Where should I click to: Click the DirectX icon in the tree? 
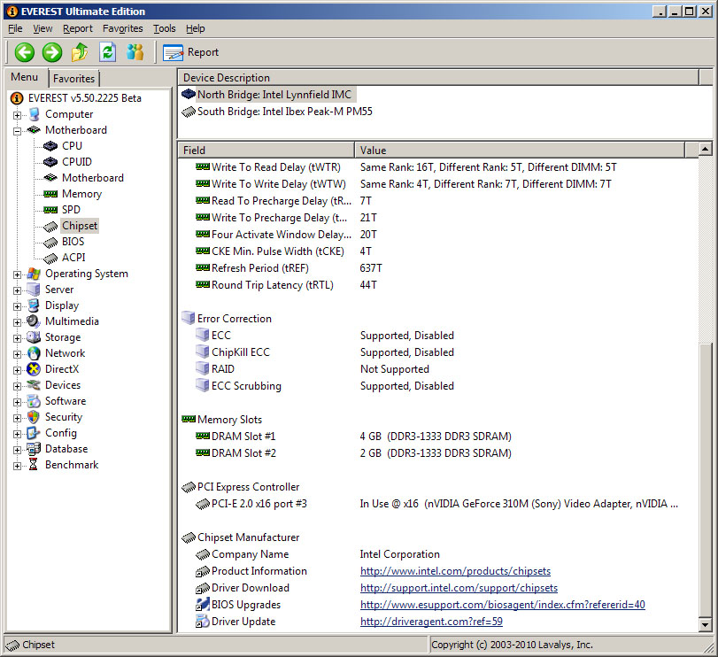(34, 369)
